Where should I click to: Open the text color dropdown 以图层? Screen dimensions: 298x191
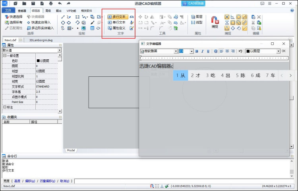pos(279,51)
